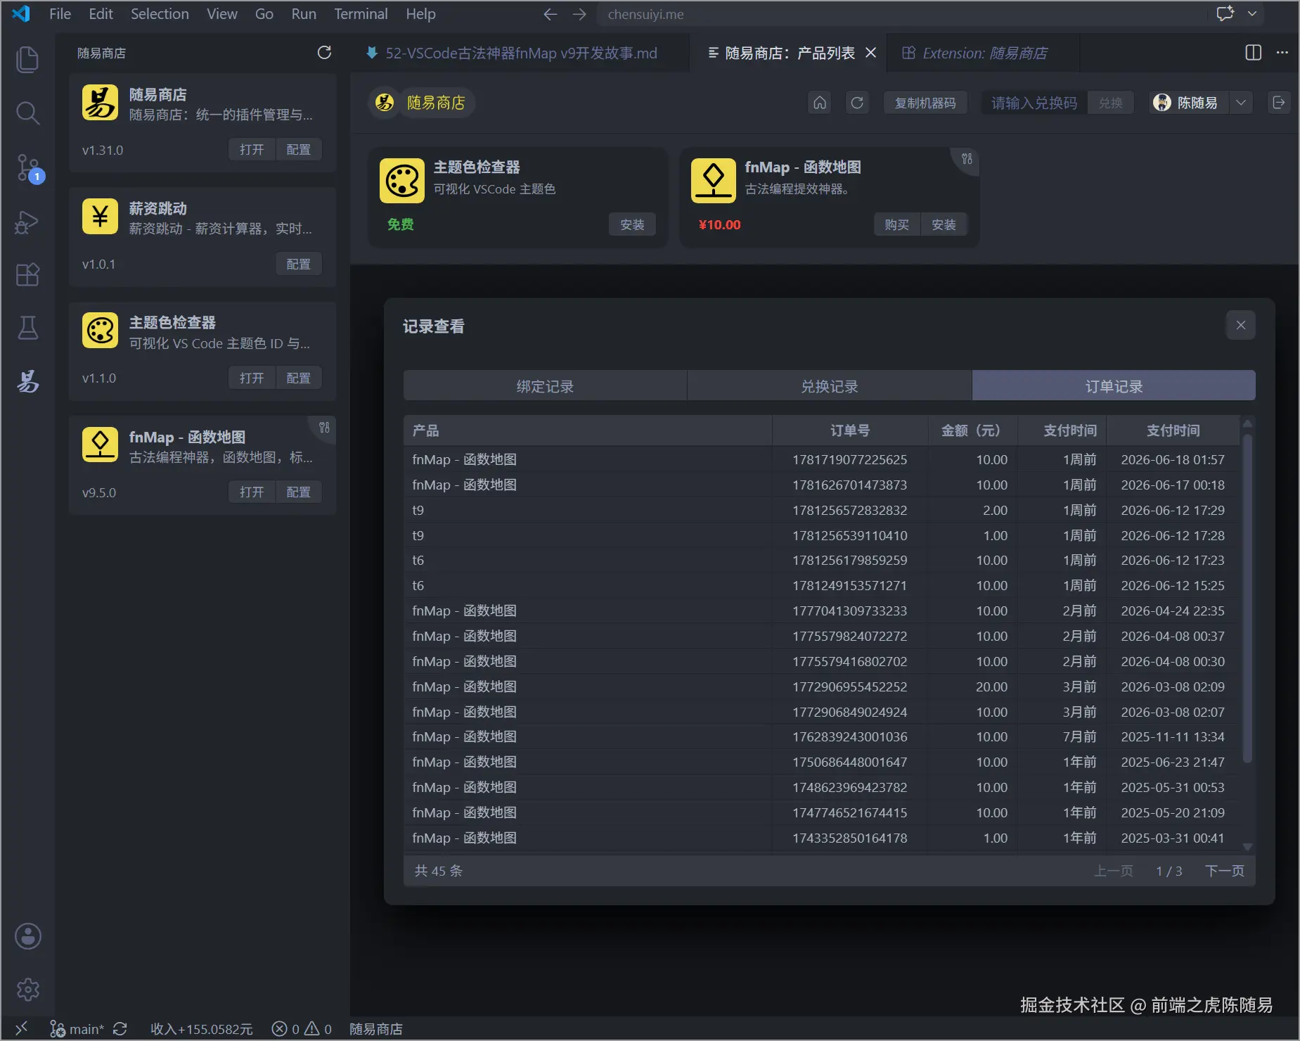Image resolution: width=1300 pixels, height=1041 pixels.
Task: Click the sync changes status bar icon
Action: [120, 1029]
